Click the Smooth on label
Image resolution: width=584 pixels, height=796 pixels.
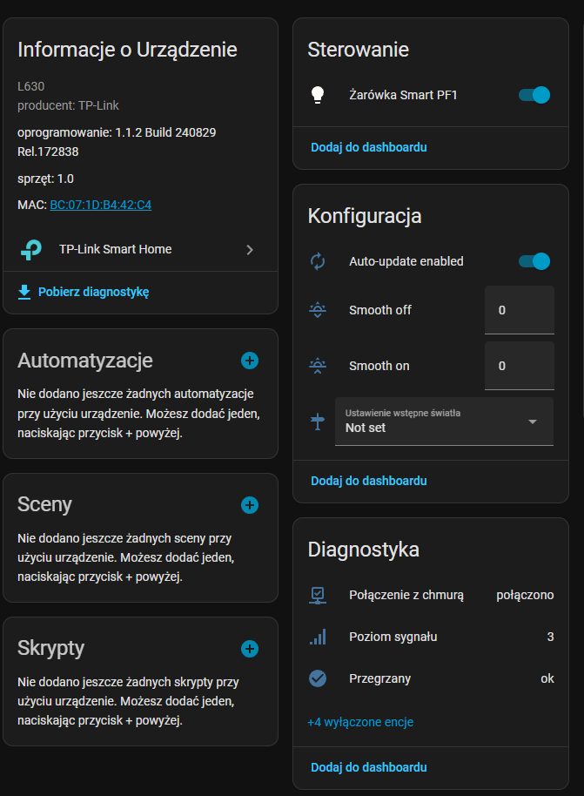[379, 366]
